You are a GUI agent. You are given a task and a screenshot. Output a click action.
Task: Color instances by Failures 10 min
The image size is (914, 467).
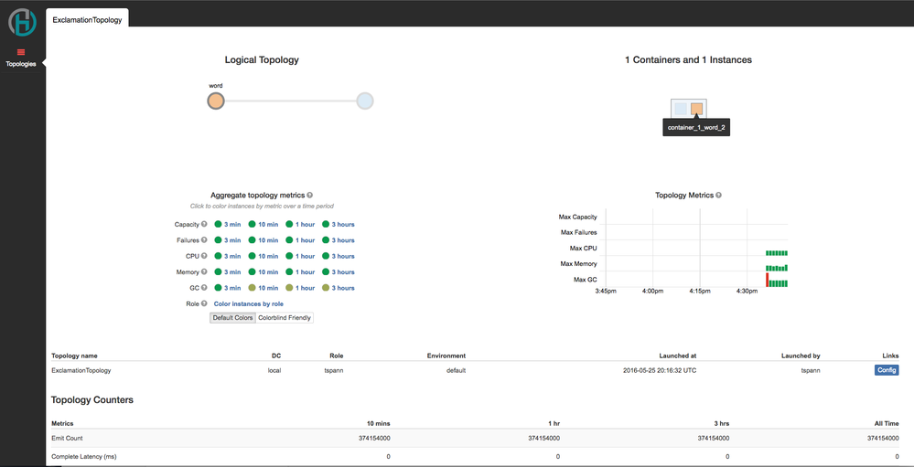263,240
